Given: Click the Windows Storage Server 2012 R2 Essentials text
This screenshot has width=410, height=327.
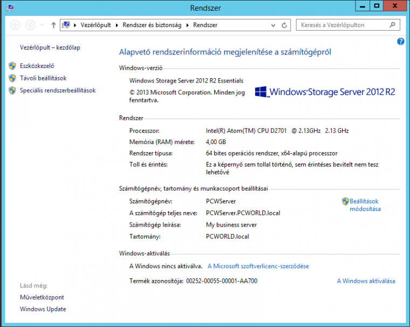Looking at the screenshot, I should 186,80.
